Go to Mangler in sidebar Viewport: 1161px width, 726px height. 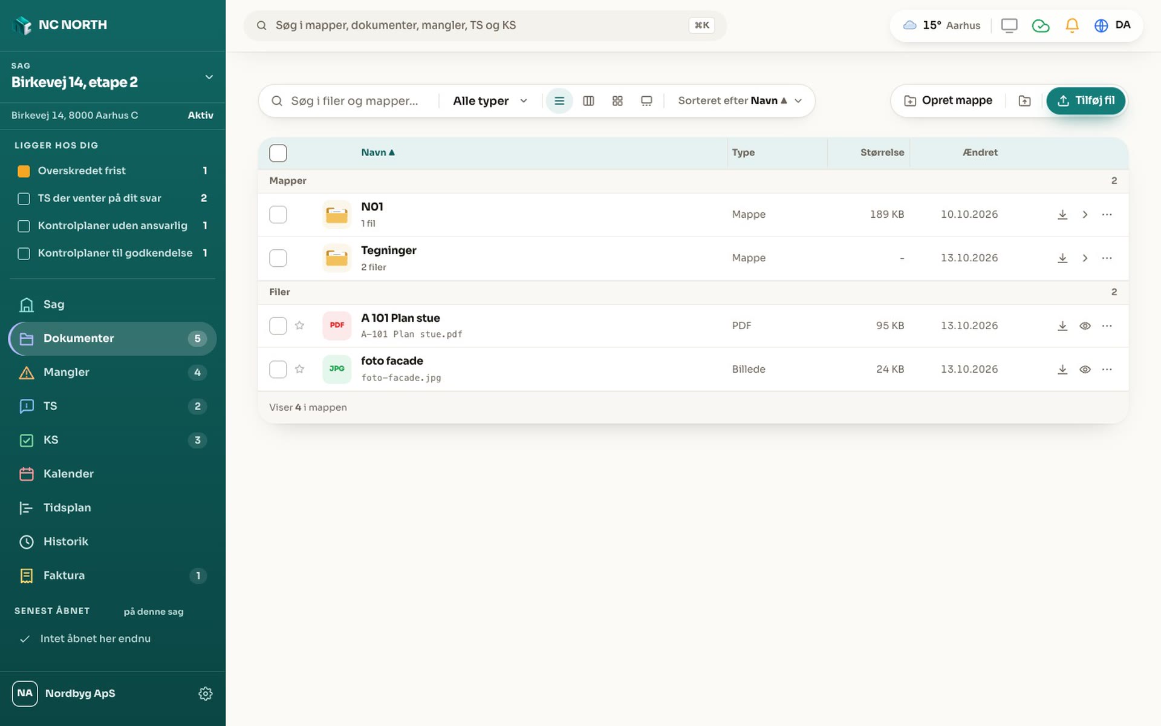pyautogui.click(x=112, y=373)
